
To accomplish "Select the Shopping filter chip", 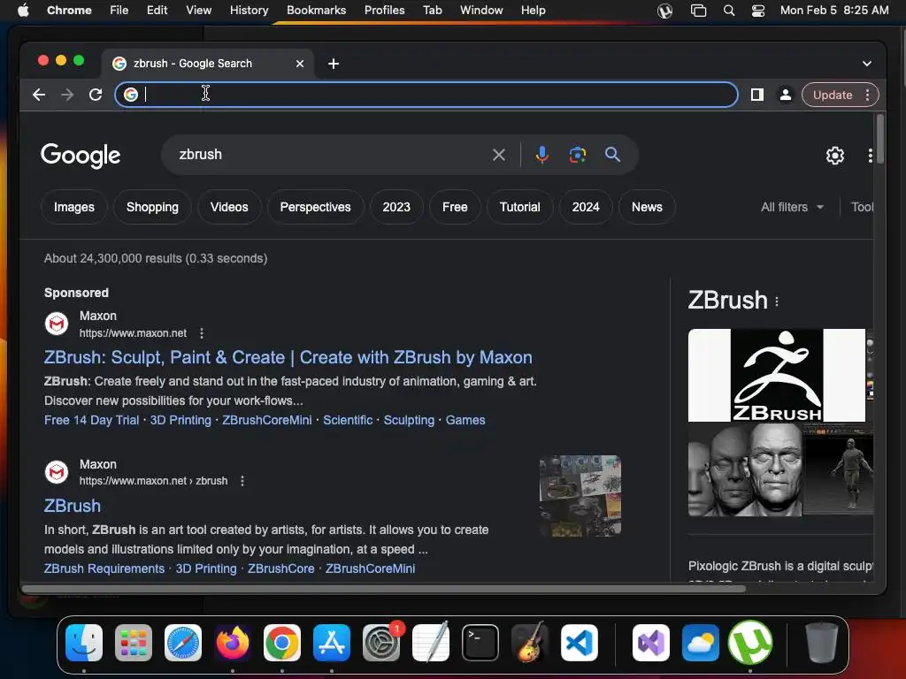I will pos(152,207).
